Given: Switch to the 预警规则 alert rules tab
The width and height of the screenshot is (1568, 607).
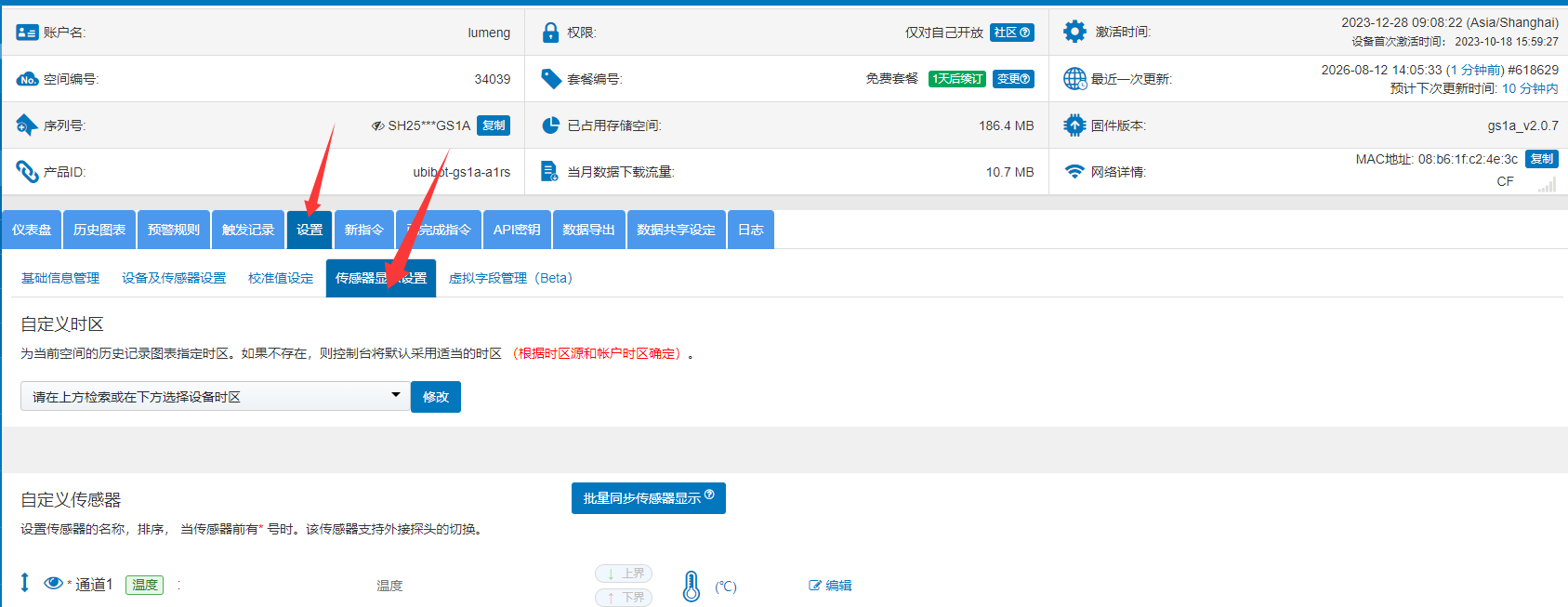Looking at the screenshot, I should click(174, 230).
